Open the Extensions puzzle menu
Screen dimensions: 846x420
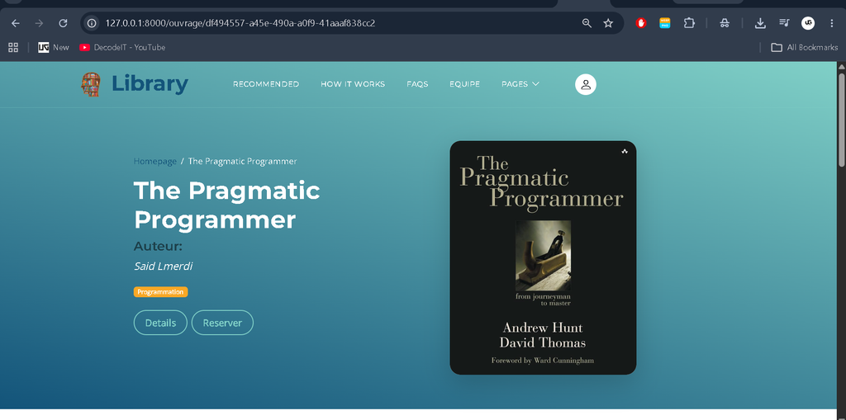click(689, 23)
